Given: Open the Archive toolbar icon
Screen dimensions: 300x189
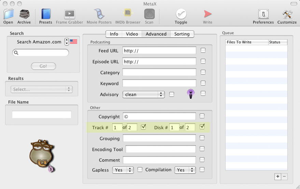Looking at the screenshot, I should click(24, 14).
